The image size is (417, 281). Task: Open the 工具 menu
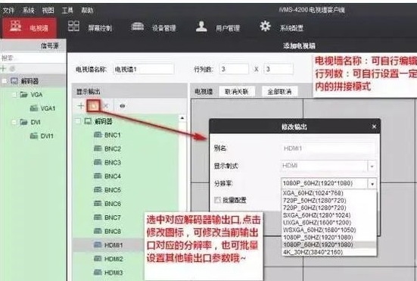click(x=67, y=11)
